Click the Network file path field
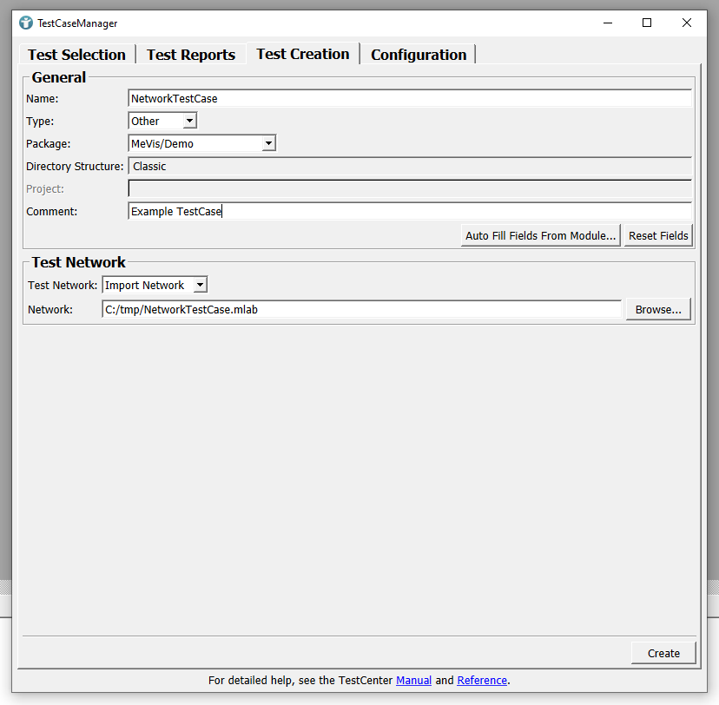The height and width of the screenshot is (705, 719). click(x=361, y=310)
